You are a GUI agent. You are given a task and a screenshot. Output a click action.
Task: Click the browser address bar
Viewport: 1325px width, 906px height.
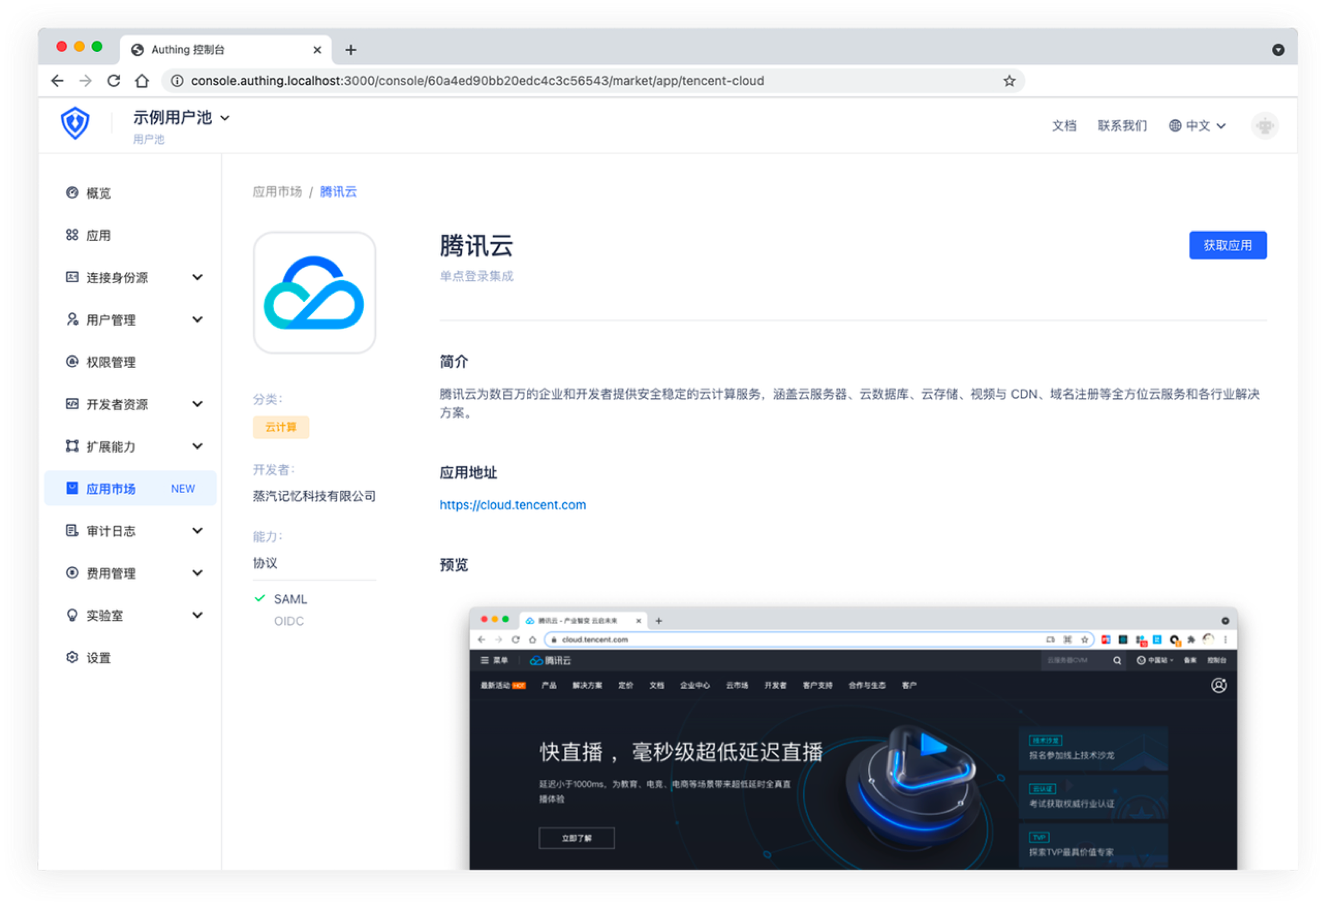[593, 81]
